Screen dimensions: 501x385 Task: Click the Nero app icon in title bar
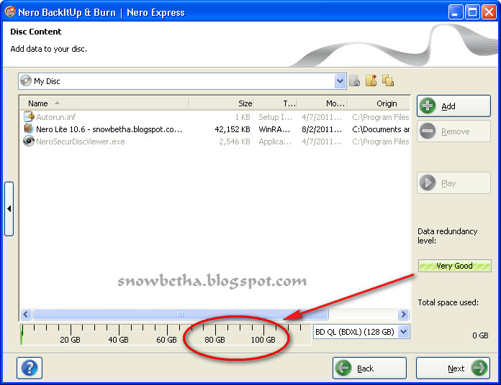[10, 11]
